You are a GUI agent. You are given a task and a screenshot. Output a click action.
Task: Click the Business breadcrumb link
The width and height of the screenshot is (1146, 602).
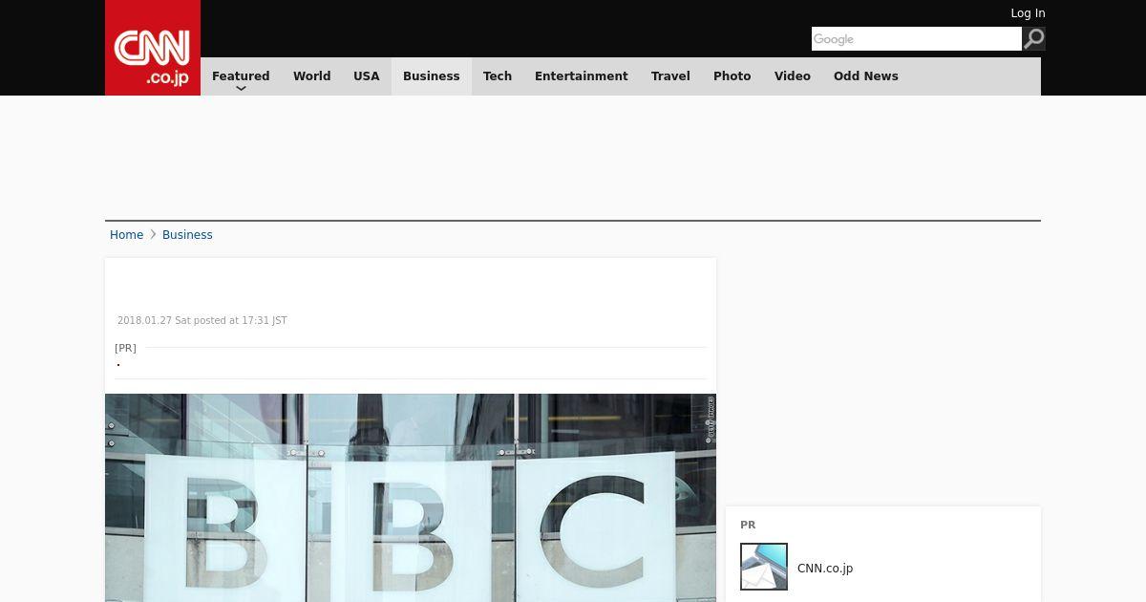(187, 235)
